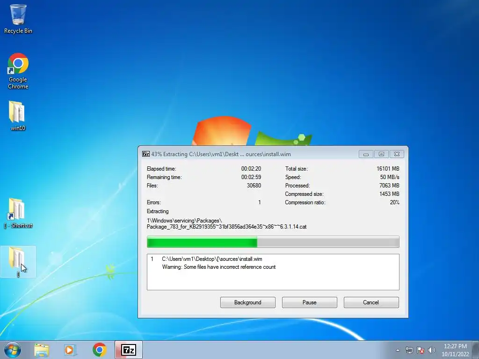
Task: Click the Errors label
Action: 153,202
